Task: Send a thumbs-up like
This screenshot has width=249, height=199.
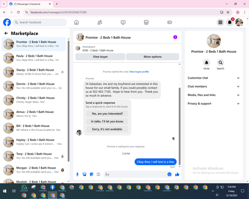Action: 177,174
